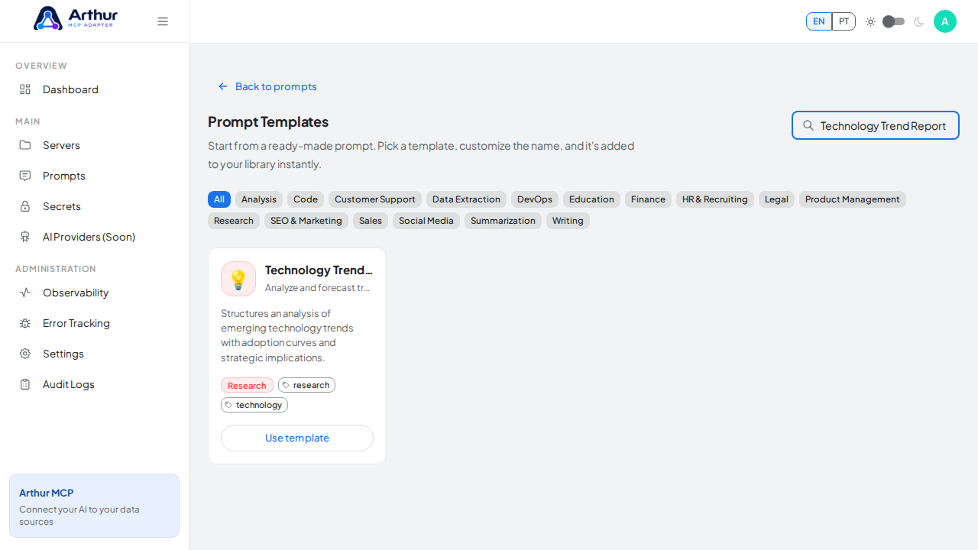
Task: Open the user avatar menu
Action: (945, 21)
